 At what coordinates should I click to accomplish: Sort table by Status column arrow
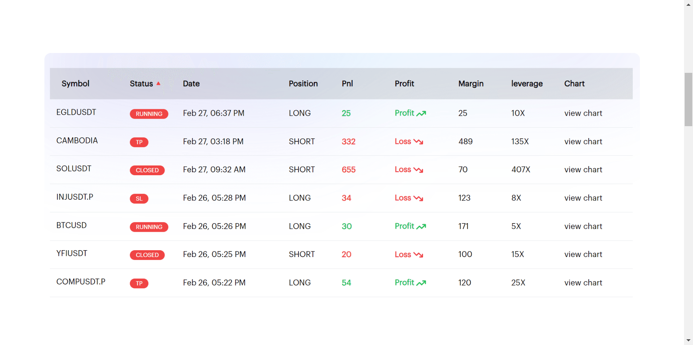coord(158,83)
